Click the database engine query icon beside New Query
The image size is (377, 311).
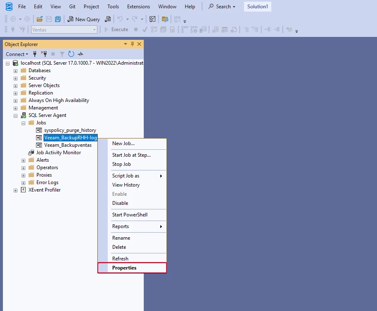tap(108, 19)
